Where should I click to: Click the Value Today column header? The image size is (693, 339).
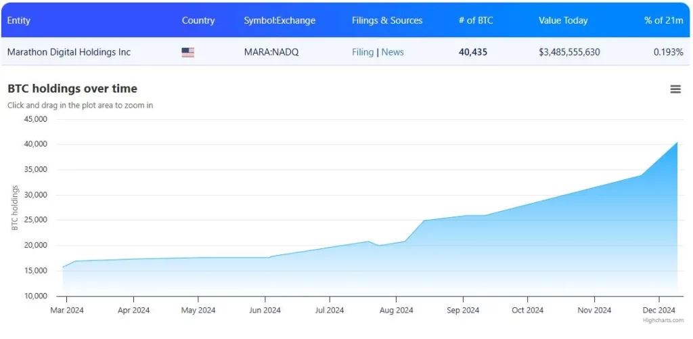(x=563, y=20)
